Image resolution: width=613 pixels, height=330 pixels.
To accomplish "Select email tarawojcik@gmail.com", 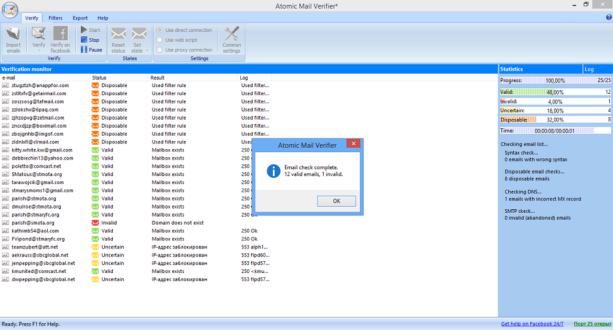I will point(37,183).
